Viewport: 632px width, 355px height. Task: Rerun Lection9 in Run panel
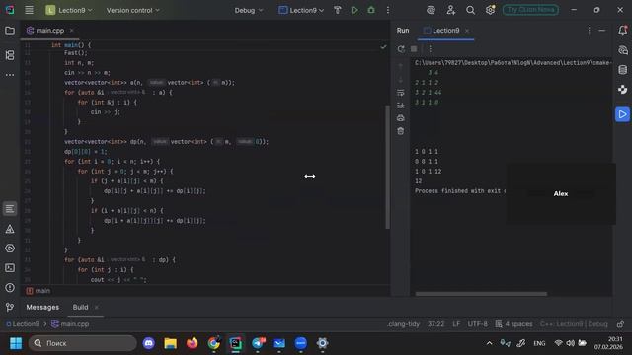[x=401, y=49]
